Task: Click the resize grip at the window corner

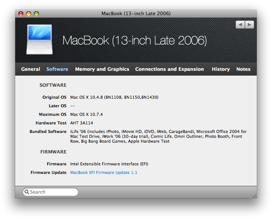Action: (255, 196)
